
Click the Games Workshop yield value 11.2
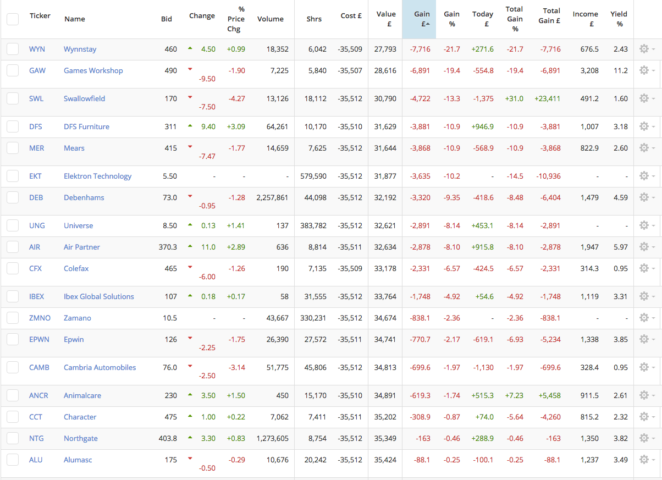(x=621, y=70)
